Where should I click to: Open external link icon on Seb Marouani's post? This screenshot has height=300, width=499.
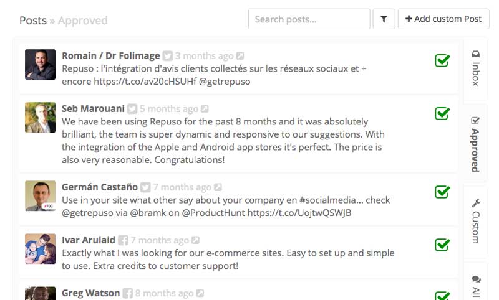click(205, 109)
